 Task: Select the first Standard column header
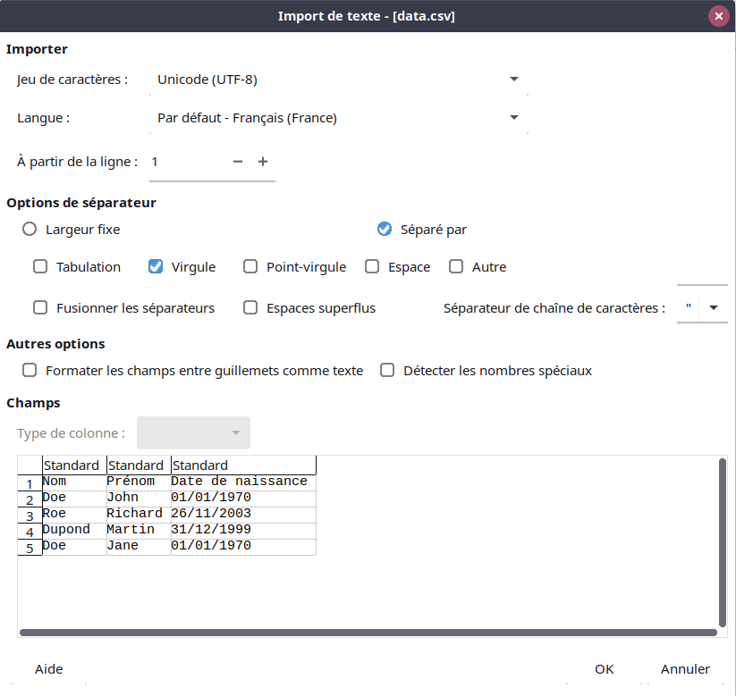pyautogui.click(x=74, y=465)
